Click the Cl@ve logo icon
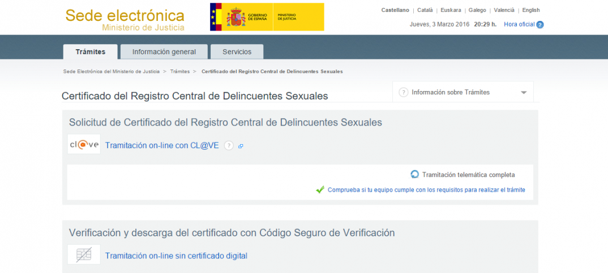The image size is (608, 273). (84, 144)
